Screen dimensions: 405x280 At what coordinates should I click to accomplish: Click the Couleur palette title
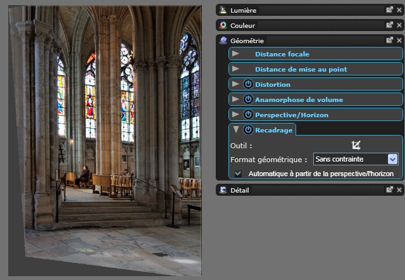coord(242,25)
